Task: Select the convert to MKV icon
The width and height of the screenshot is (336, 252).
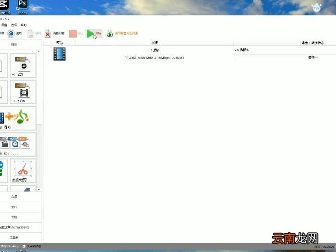Action: 23,65
